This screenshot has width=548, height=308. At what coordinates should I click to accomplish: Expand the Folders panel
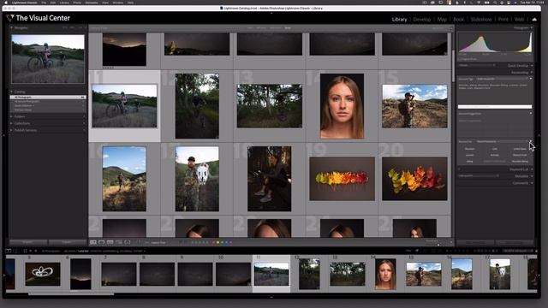[11, 116]
